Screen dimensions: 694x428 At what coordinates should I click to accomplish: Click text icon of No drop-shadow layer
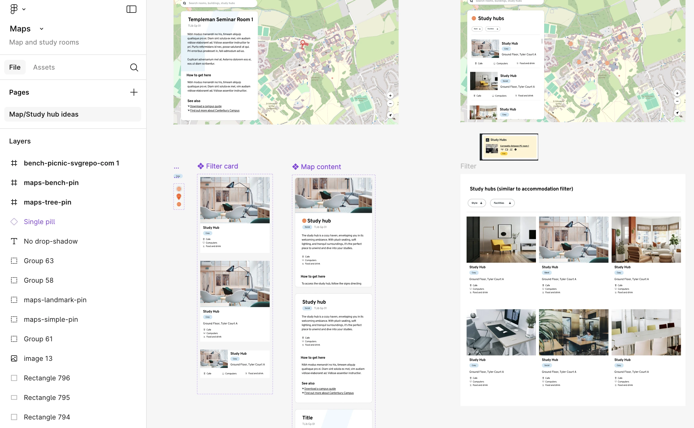[x=14, y=241]
